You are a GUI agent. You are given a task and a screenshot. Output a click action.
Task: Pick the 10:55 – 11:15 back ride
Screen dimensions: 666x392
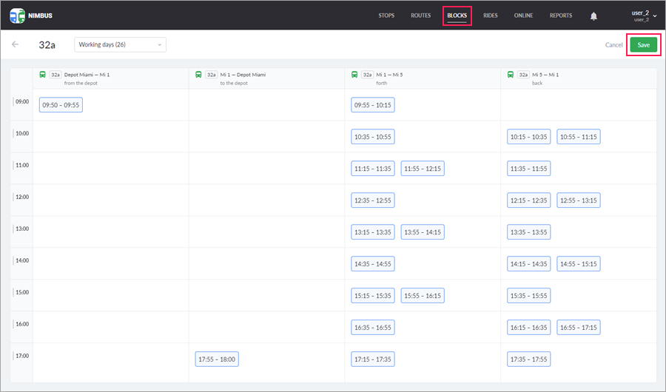click(579, 137)
